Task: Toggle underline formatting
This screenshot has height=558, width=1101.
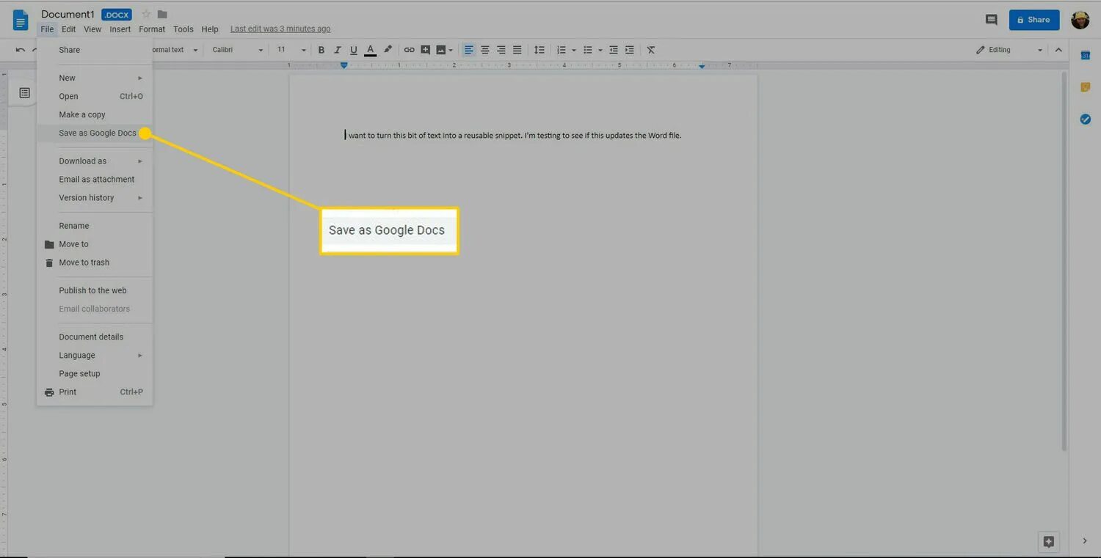Action: (354, 50)
